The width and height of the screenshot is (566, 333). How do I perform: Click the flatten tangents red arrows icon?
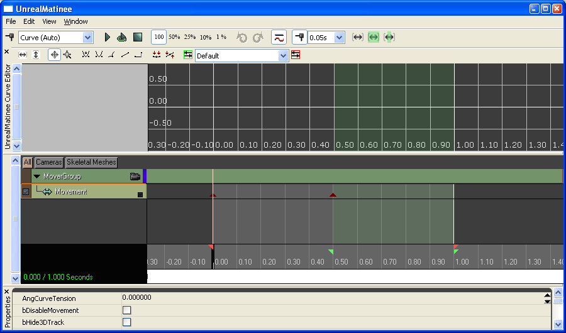[157, 55]
